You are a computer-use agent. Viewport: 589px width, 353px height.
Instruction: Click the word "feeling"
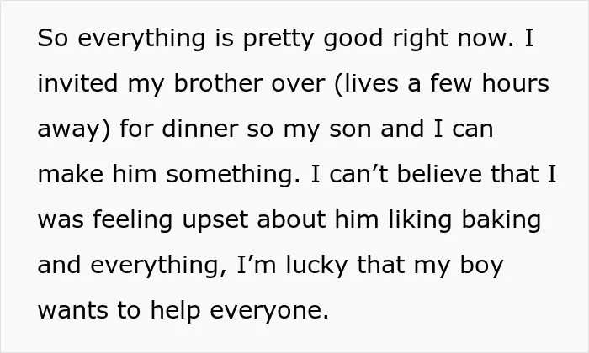tap(133, 221)
